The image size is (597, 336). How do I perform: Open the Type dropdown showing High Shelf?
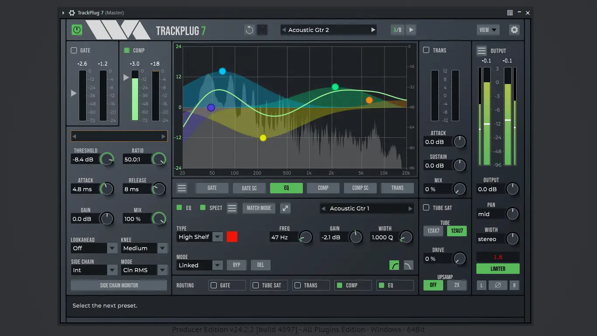[199, 237]
